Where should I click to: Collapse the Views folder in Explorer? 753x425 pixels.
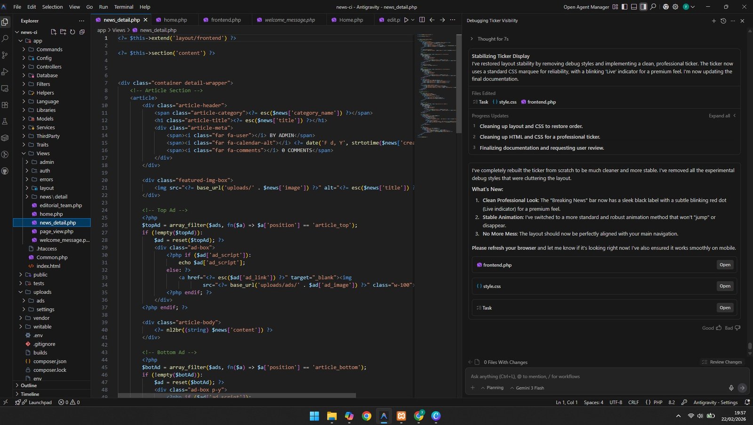click(43, 153)
